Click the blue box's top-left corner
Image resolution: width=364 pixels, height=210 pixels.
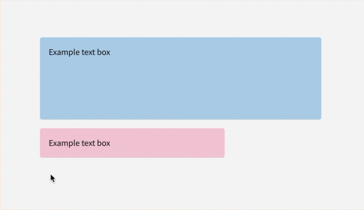(41, 38)
